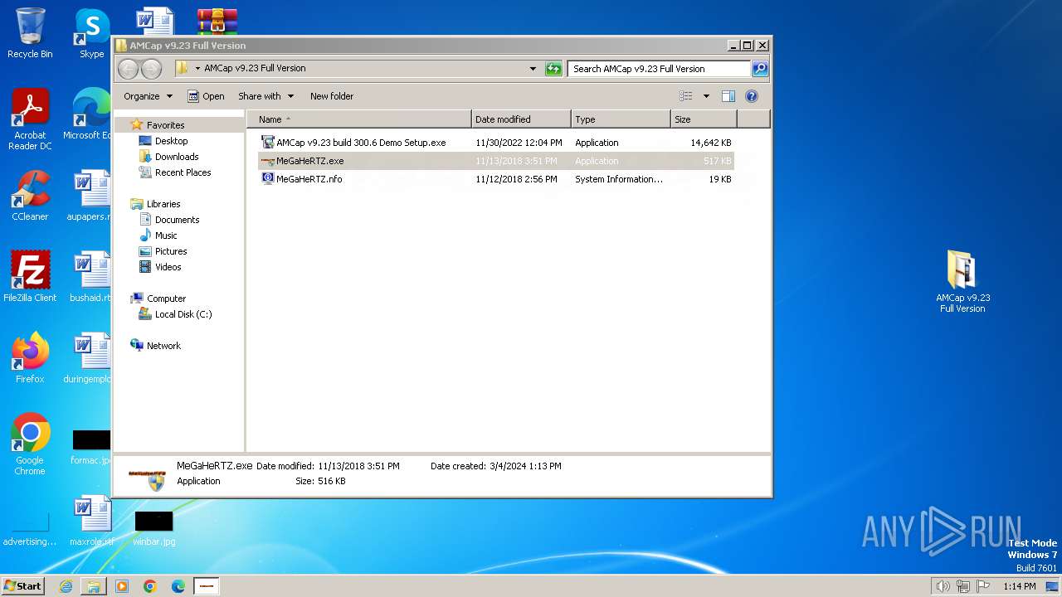This screenshot has width=1062, height=597.
Task: Click AMCap v9.23 Full Version in address bar
Action: pos(255,69)
